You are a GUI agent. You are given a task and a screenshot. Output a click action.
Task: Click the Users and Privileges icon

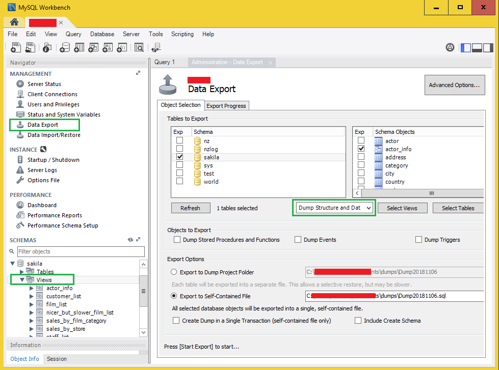(20, 104)
